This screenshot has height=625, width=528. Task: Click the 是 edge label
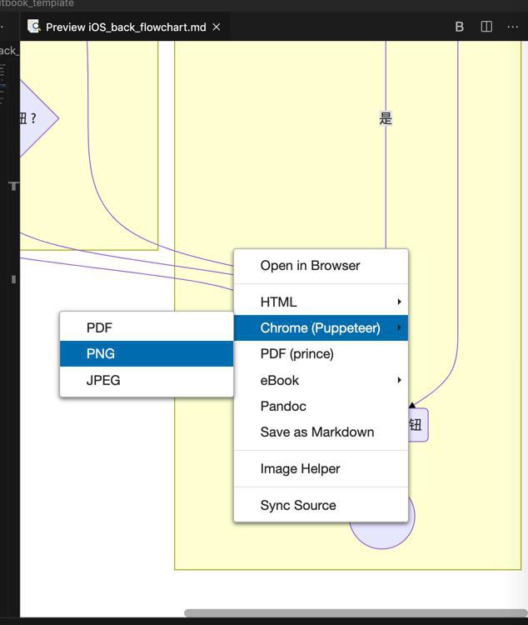[386, 118]
